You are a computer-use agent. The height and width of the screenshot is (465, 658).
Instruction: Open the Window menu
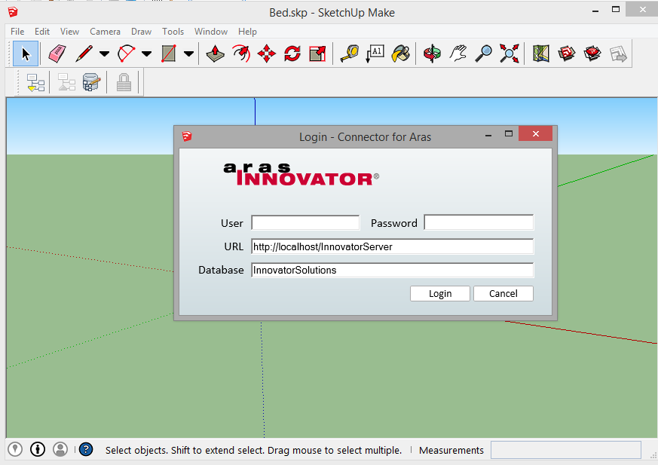pos(210,32)
